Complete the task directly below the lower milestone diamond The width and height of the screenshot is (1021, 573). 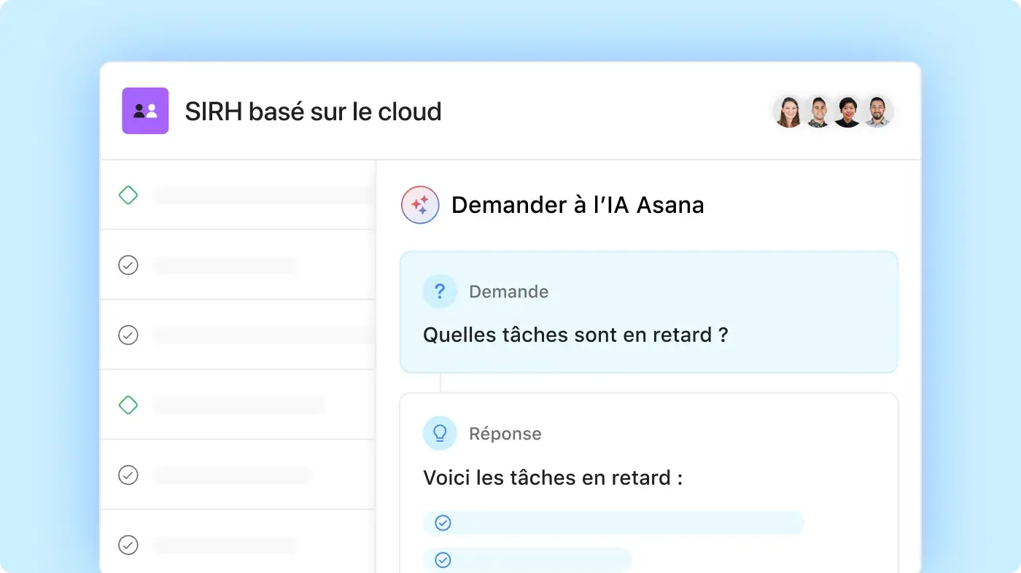coord(128,475)
